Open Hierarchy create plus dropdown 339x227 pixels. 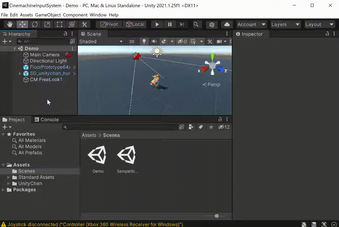point(7,41)
